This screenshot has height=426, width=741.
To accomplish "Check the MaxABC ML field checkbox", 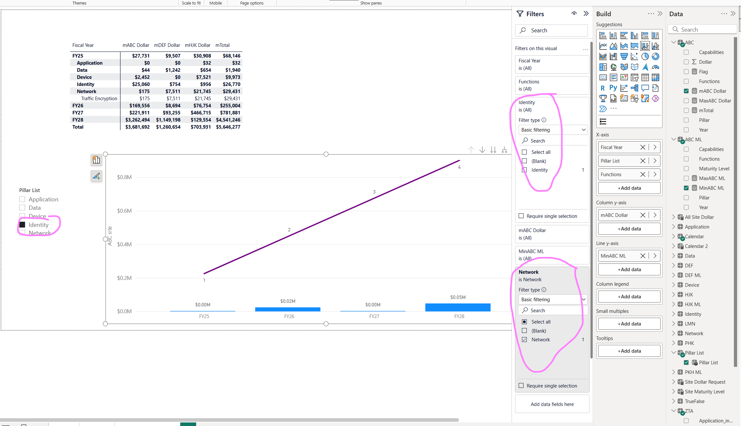I will click(x=686, y=178).
